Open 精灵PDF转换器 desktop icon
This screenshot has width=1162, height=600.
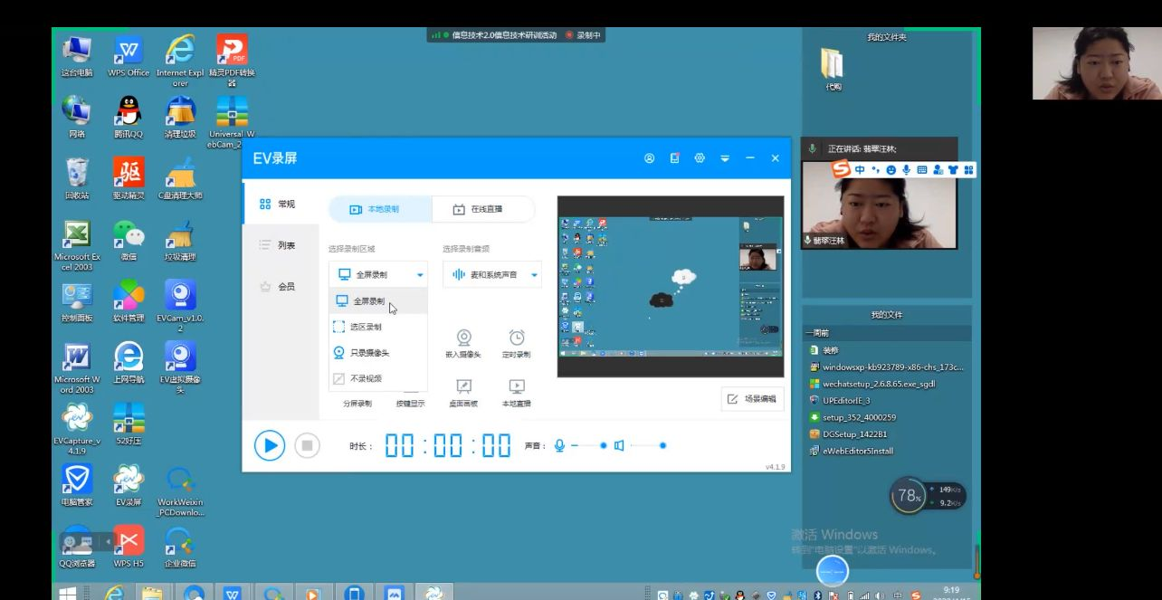click(x=232, y=60)
